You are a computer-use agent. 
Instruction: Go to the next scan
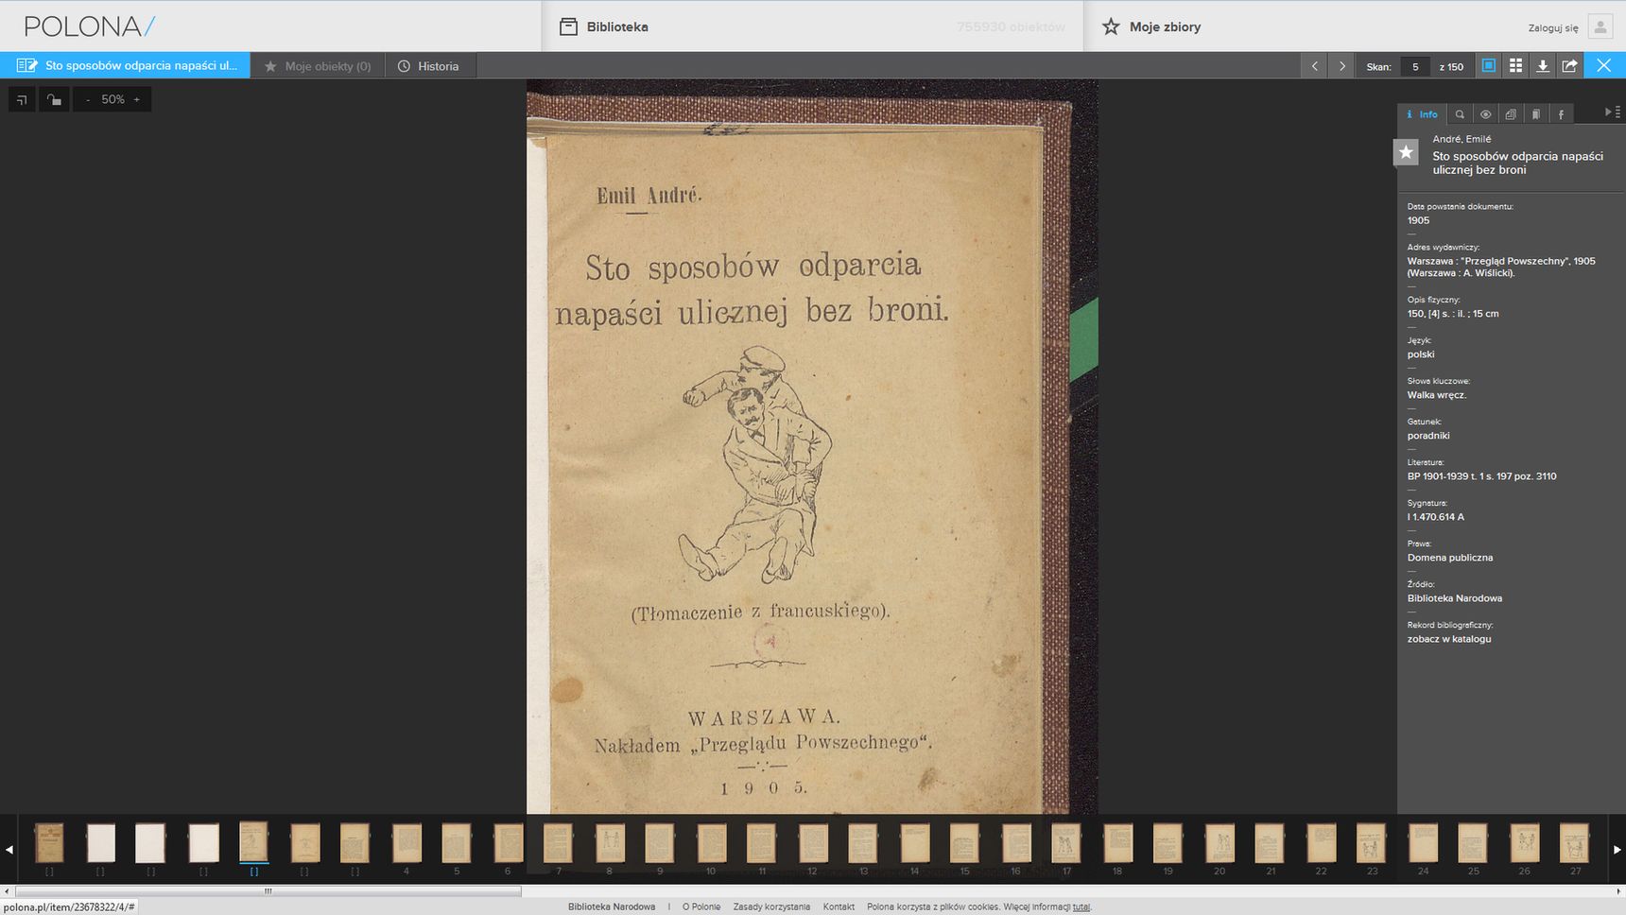pos(1341,66)
